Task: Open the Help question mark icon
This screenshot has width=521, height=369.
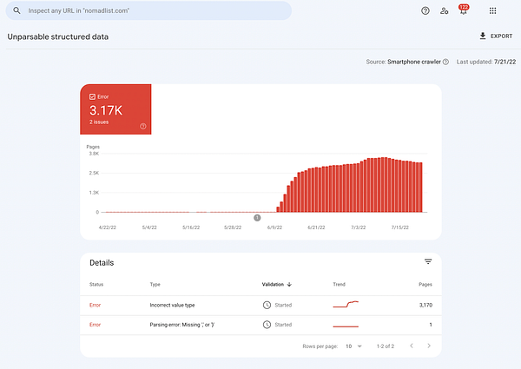Action: click(425, 11)
